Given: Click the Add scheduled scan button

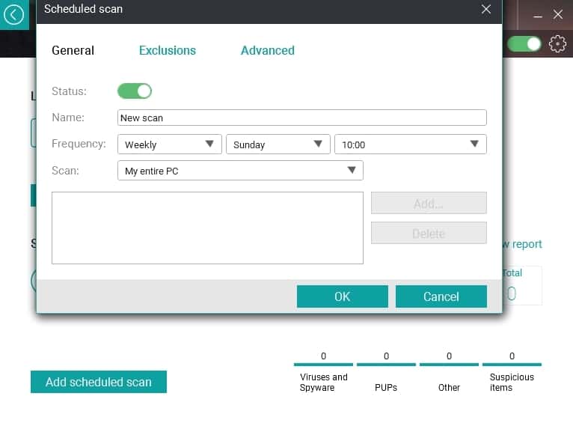Looking at the screenshot, I should pyautogui.click(x=99, y=382).
